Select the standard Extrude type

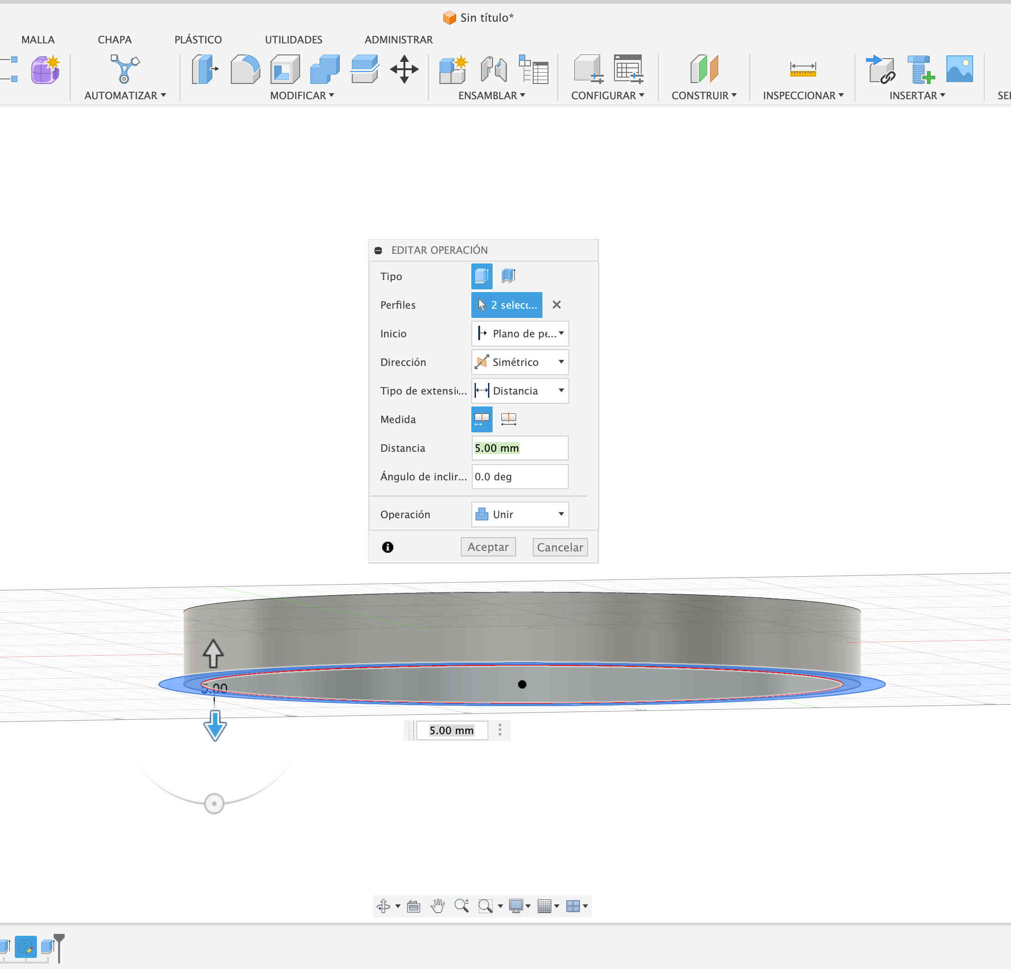[482, 276]
